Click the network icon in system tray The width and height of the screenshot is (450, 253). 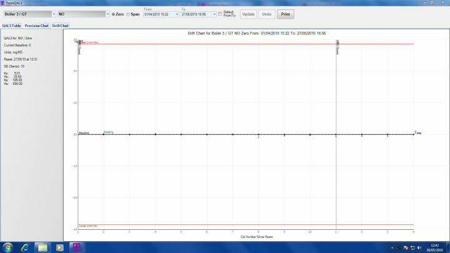point(412,247)
